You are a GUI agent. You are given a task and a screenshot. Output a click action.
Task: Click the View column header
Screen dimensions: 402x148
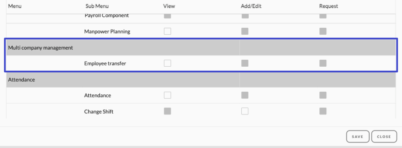[x=169, y=6]
